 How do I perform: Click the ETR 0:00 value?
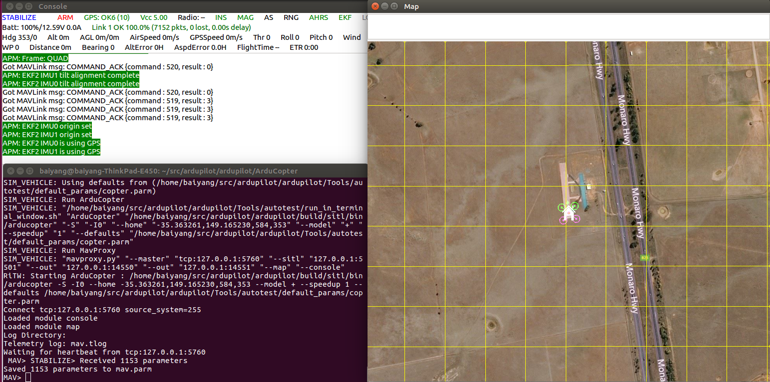coord(304,47)
